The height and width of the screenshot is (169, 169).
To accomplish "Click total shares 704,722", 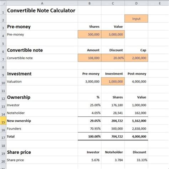I will [113, 136].
